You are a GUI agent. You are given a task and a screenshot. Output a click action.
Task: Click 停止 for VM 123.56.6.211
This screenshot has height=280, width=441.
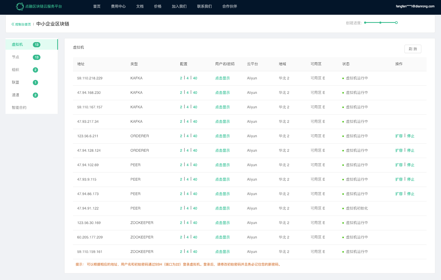411,136
